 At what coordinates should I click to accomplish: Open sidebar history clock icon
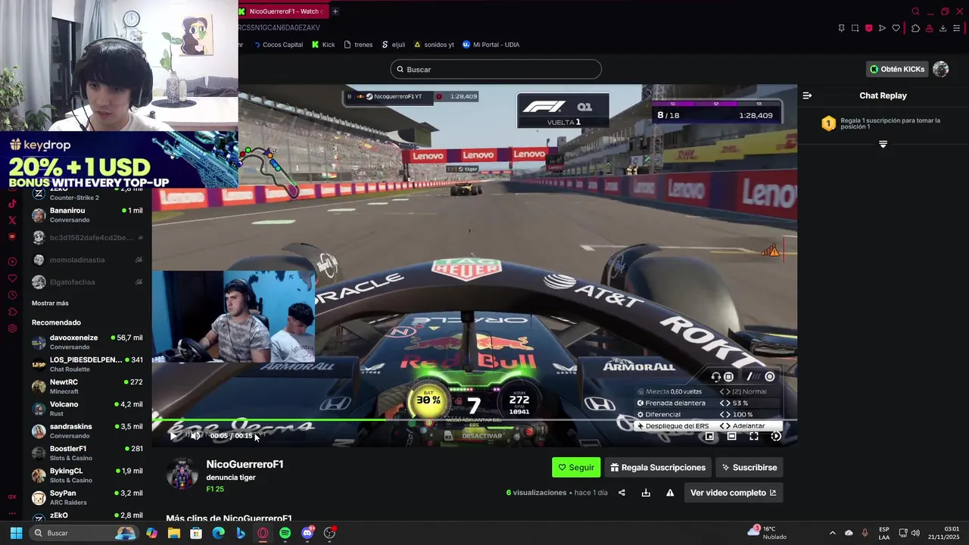point(12,295)
